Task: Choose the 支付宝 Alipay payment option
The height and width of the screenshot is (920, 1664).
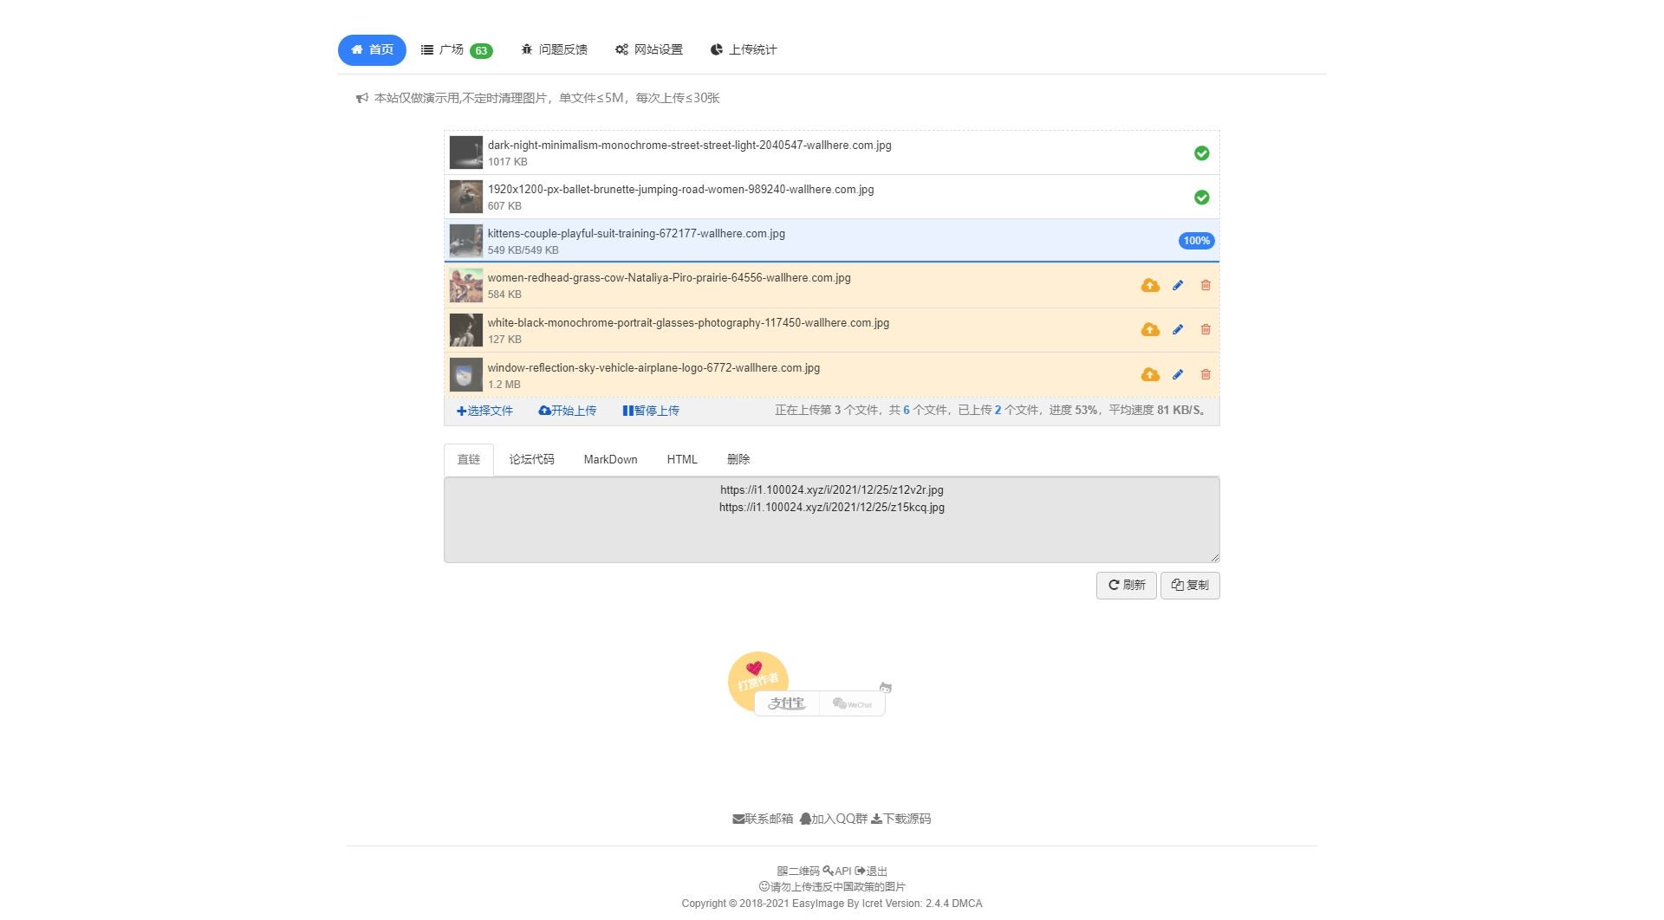Action: [787, 703]
